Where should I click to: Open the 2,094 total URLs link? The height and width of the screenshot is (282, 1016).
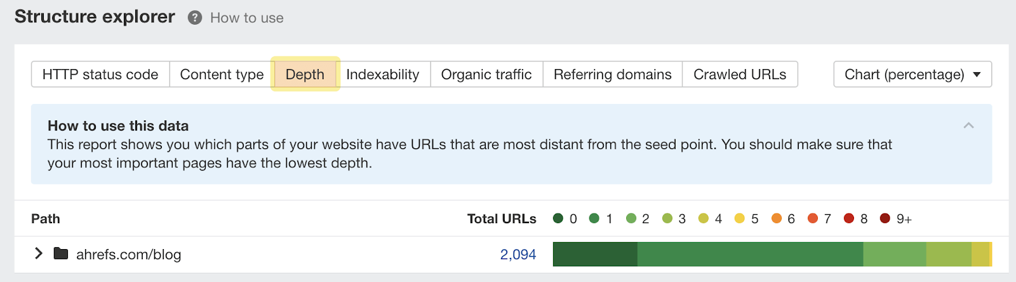pyautogui.click(x=518, y=254)
